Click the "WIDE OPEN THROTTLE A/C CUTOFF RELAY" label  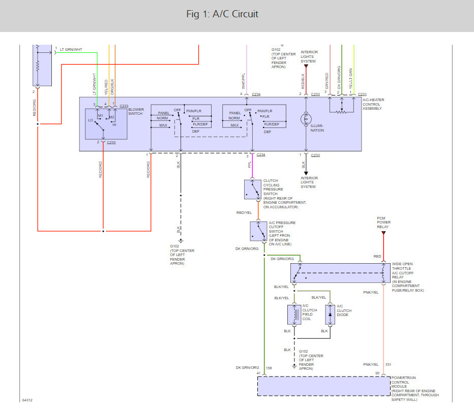pos(403,270)
